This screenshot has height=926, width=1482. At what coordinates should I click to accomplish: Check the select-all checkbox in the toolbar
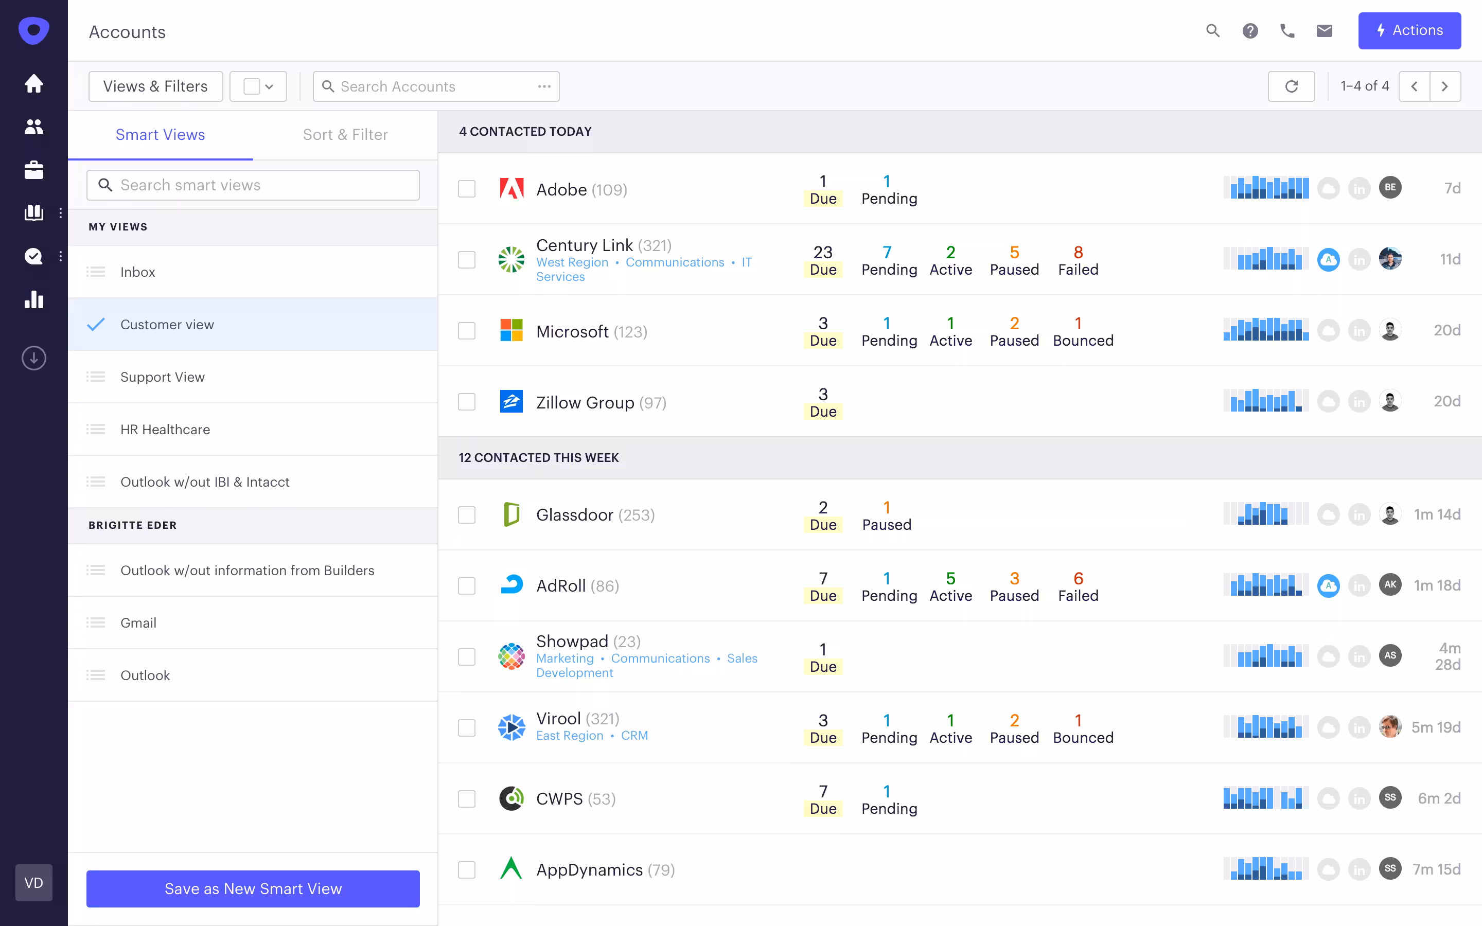click(x=252, y=86)
